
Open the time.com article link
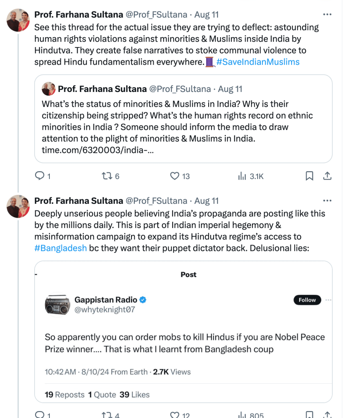(x=98, y=150)
